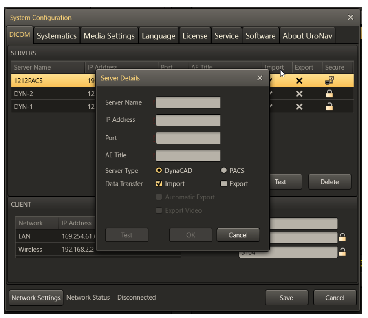Switch to the Software tab

point(260,36)
